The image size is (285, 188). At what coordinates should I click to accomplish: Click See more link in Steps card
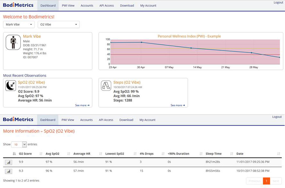pos(178,105)
